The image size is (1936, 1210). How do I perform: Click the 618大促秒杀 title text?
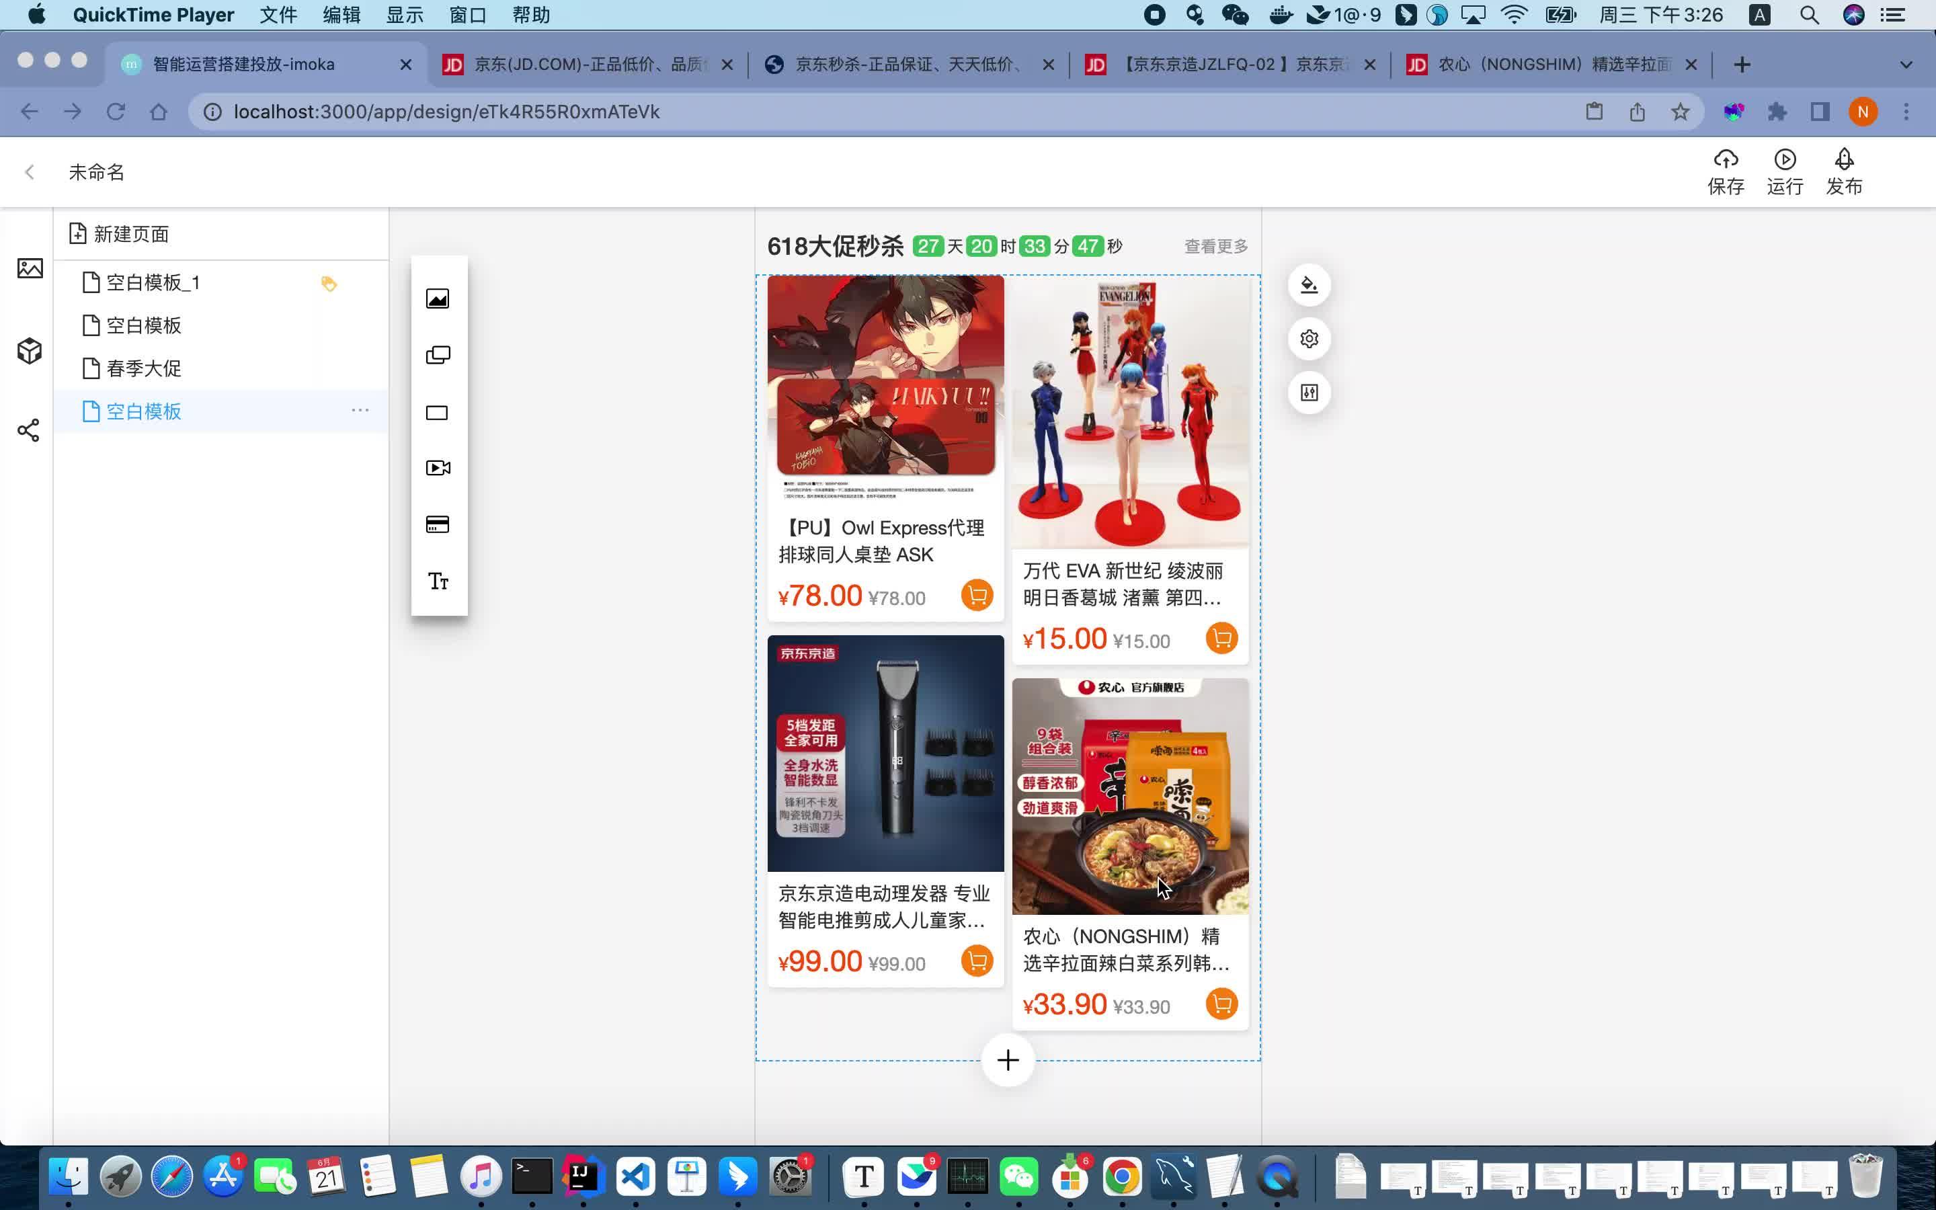(835, 247)
